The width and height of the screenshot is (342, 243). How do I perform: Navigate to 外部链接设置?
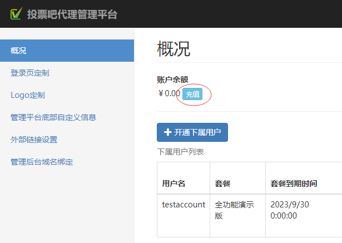coord(34,140)
